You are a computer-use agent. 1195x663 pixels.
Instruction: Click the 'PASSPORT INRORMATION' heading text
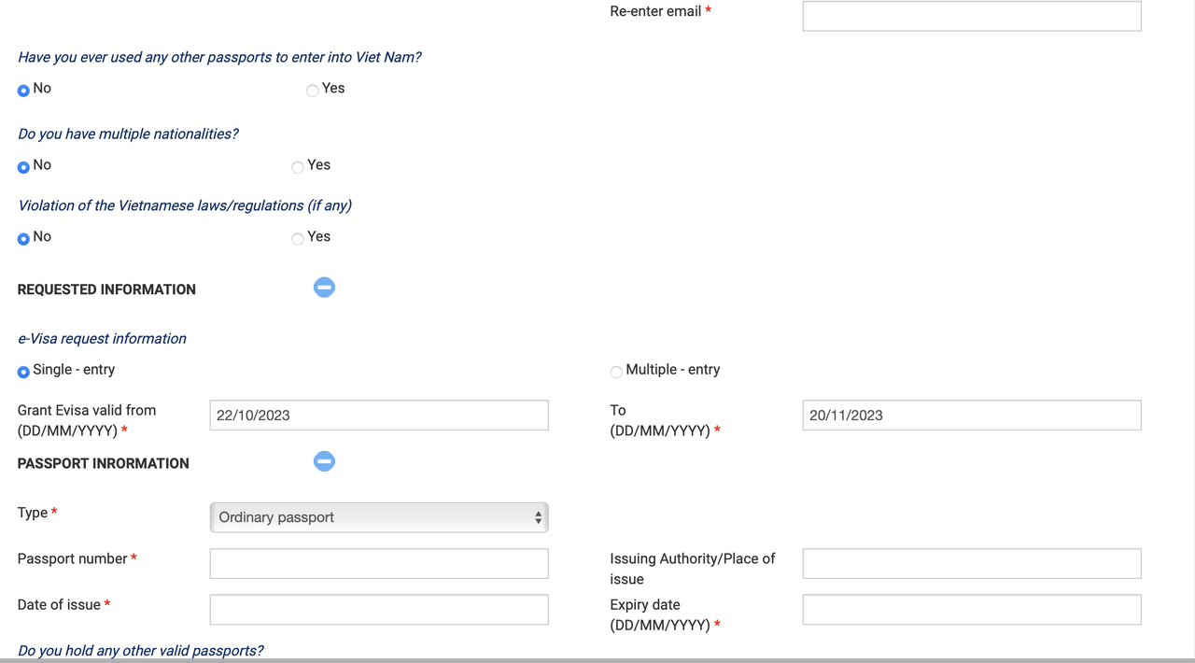pos(103,463)
